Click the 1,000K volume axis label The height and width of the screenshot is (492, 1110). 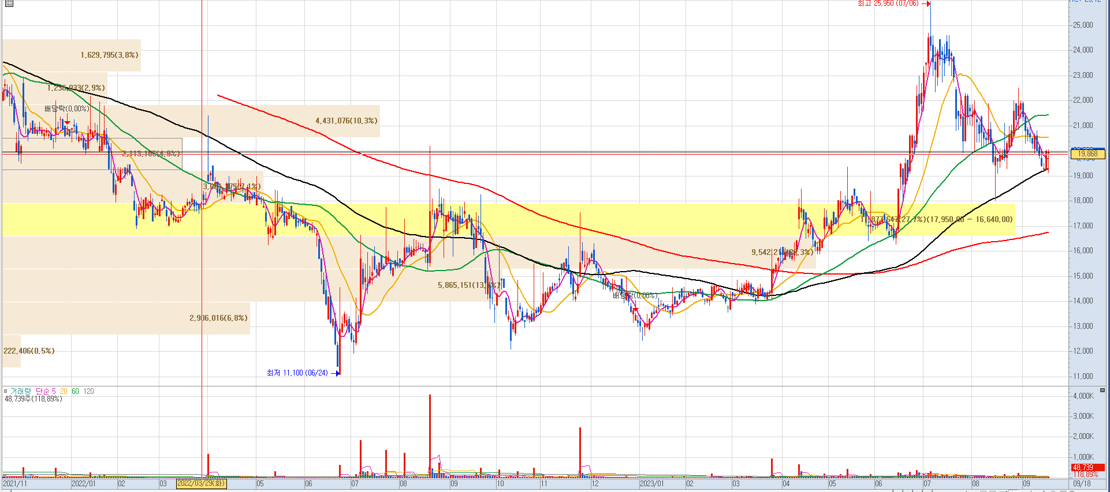(1083, 457)
